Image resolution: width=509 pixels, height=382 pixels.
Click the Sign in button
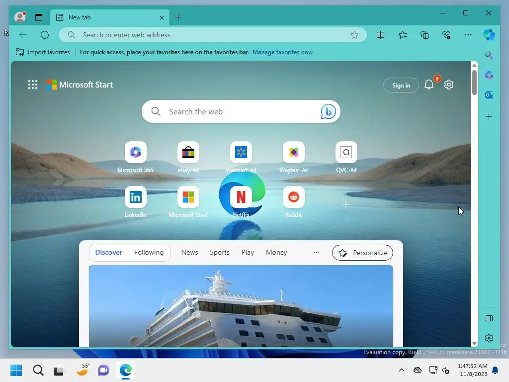(401, 85)
